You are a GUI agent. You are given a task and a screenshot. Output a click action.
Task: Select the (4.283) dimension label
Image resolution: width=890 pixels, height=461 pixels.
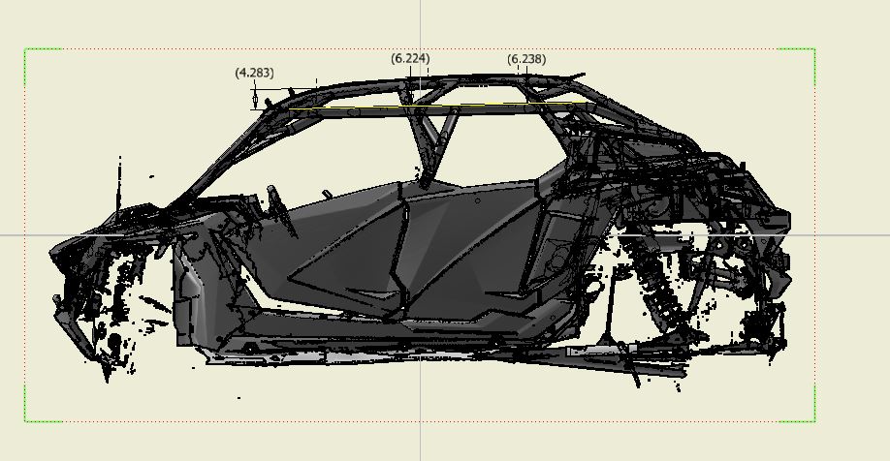(x=254, y=73)
